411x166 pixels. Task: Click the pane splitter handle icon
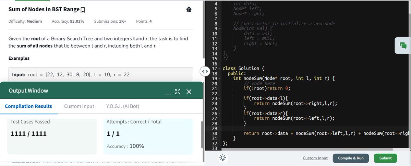click(x=205, y=71)
